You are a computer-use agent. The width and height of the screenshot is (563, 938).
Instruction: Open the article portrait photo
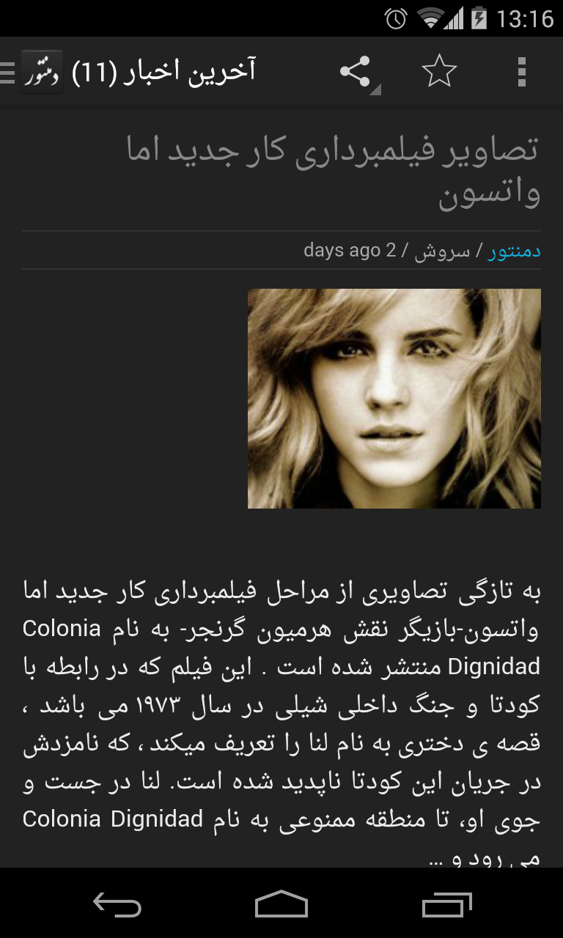pyautogui.click(x=394, y=399)
